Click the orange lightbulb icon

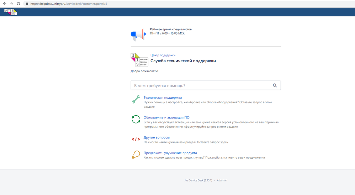pos(136,155)
